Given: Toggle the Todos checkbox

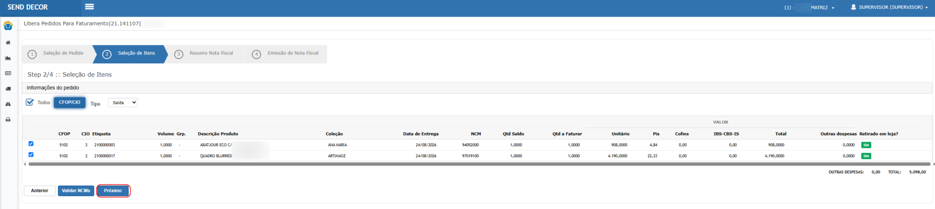Looking at the screenshot, I should click(29, 102).
